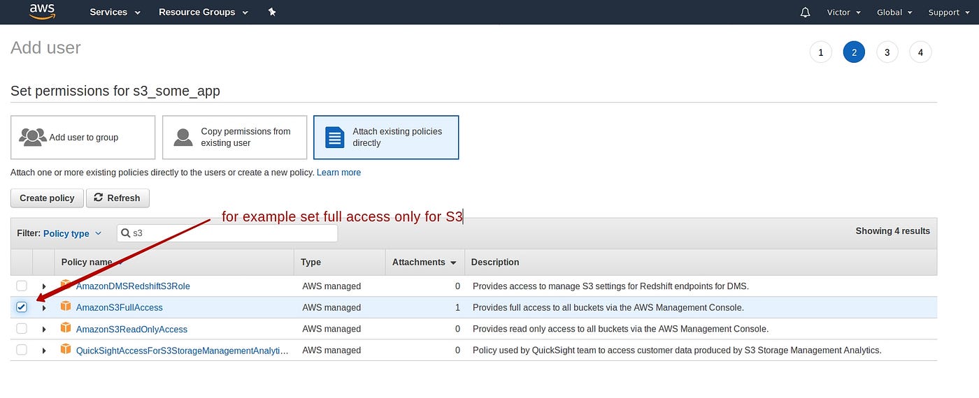Viewport: 979px width, 398px height.
Task: Click the orange cube icon for AmazonS3ReadOnlyAccess
Action: click(x=66, y=327)
